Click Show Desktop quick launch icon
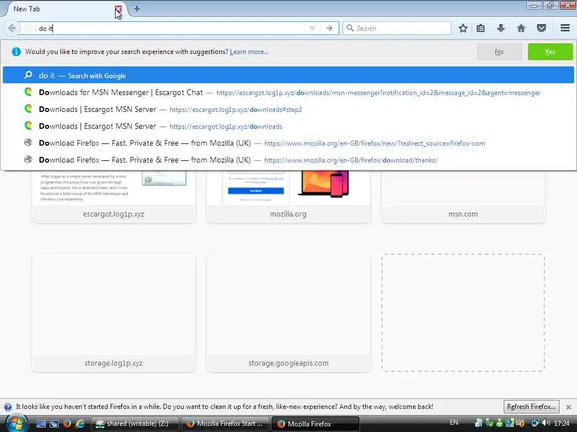The width and height of the screenshot is (577, 432). point(41,424)
